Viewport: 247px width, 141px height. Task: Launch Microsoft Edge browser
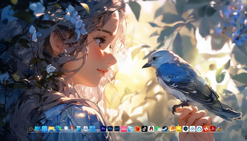58,129
